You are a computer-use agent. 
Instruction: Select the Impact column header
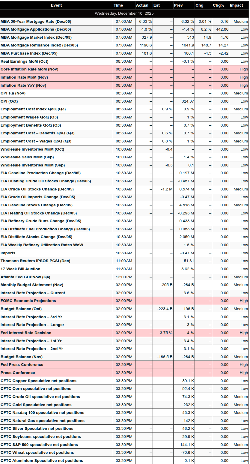[x=236, y=5]
